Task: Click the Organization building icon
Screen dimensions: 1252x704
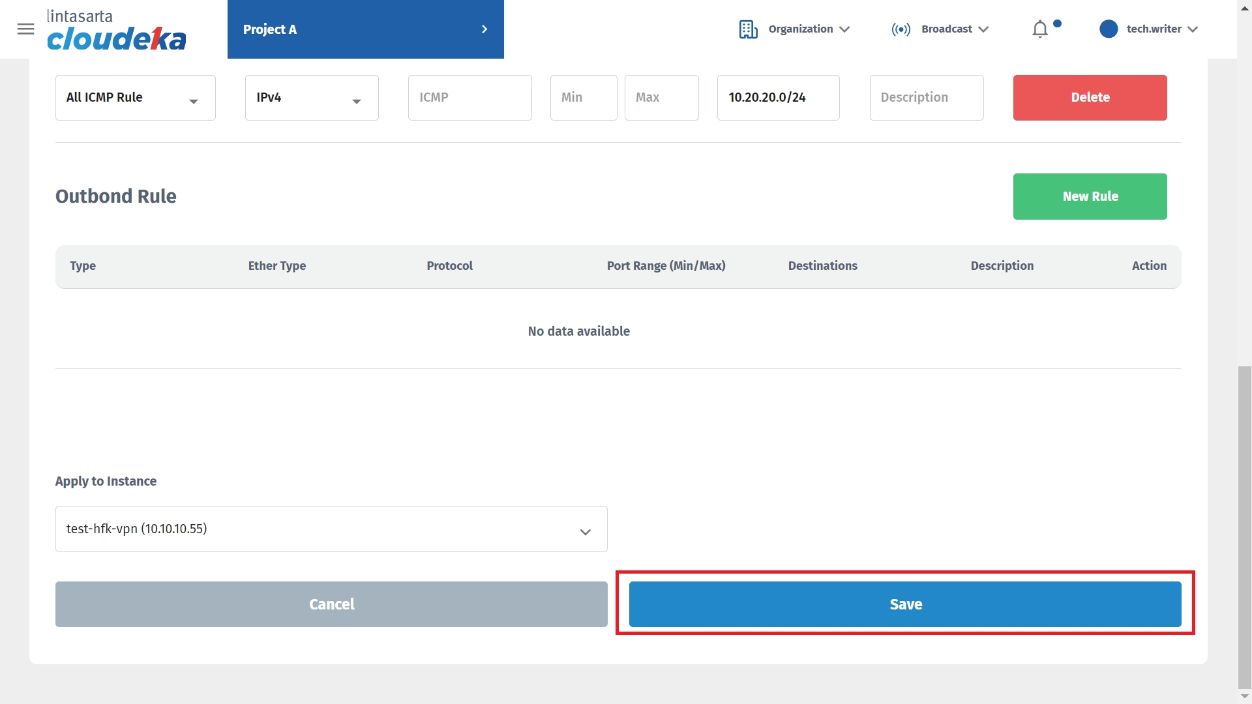Action: coord(748,29)
